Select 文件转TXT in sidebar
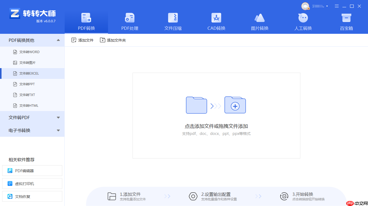 pyautogui.click(x=32, y=95)
